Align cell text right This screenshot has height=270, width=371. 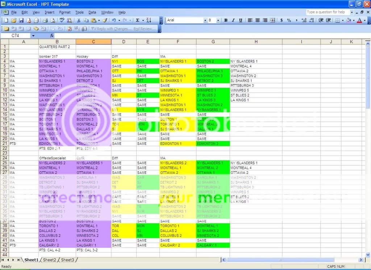265,20
